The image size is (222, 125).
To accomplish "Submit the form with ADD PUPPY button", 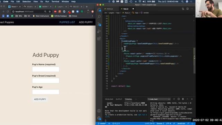I will 40,99.
